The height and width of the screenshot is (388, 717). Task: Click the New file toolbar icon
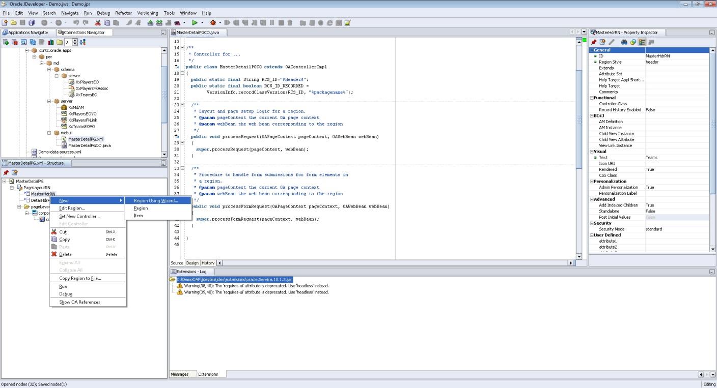point(5,23)
